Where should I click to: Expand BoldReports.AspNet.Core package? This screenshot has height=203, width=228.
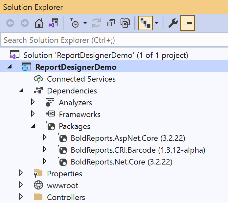pyautogui.click(x=45, y=138)
